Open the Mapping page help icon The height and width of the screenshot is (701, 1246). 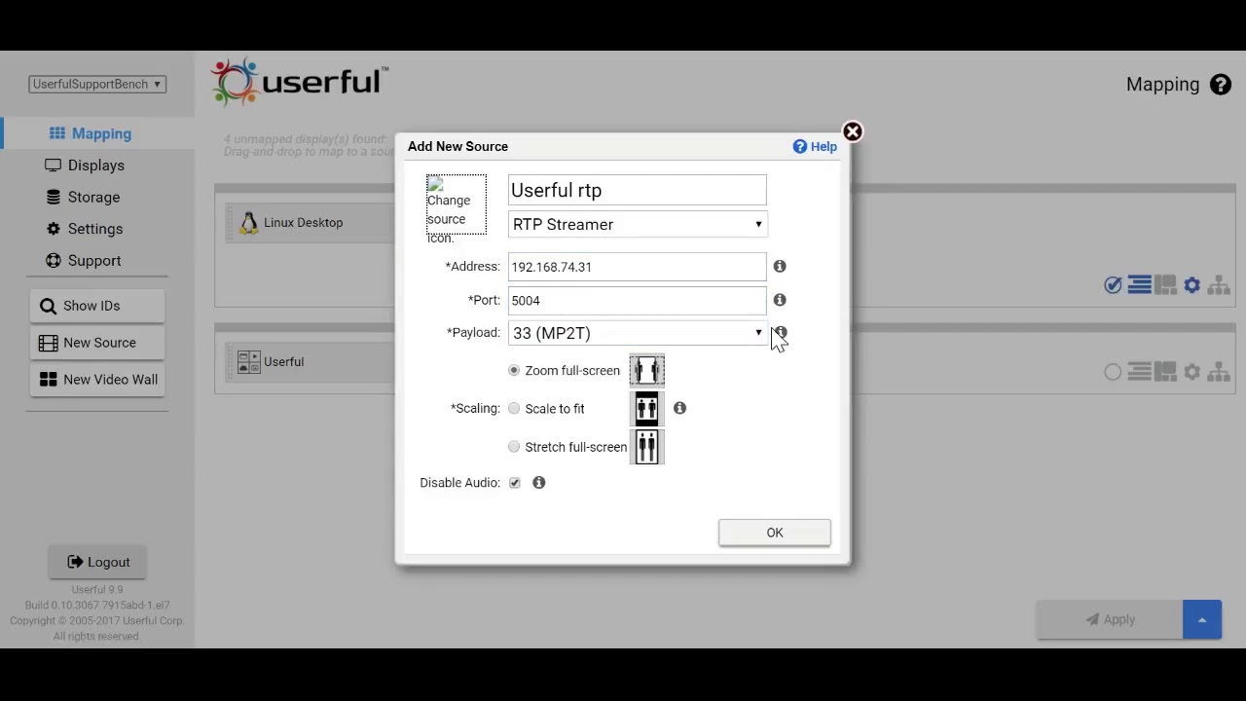coord(1221,85)
